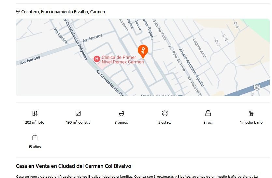
Task: Click the hospital H marker on map
Action: [97, 59]
